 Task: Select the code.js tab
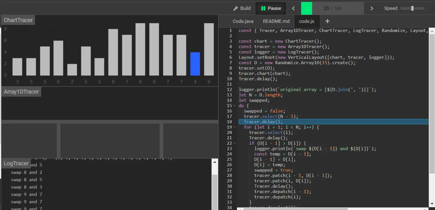tap(307, 21)
